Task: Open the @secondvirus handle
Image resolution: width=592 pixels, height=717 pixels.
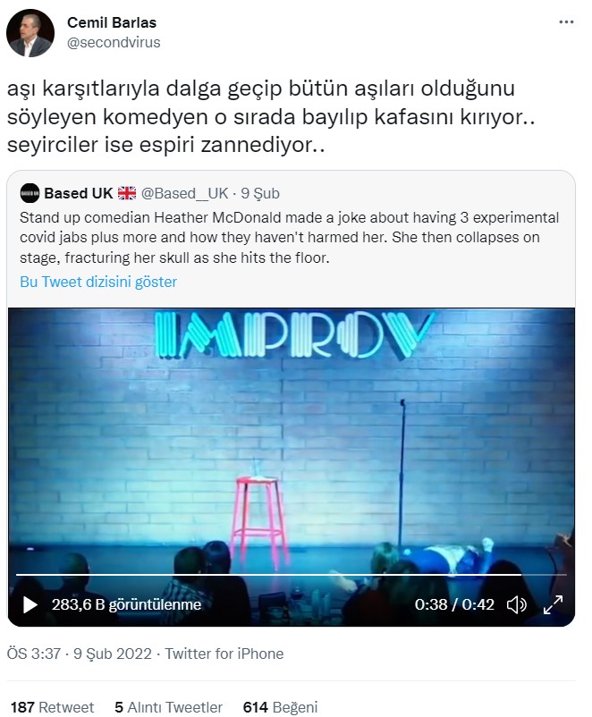Action: point(114,43)
